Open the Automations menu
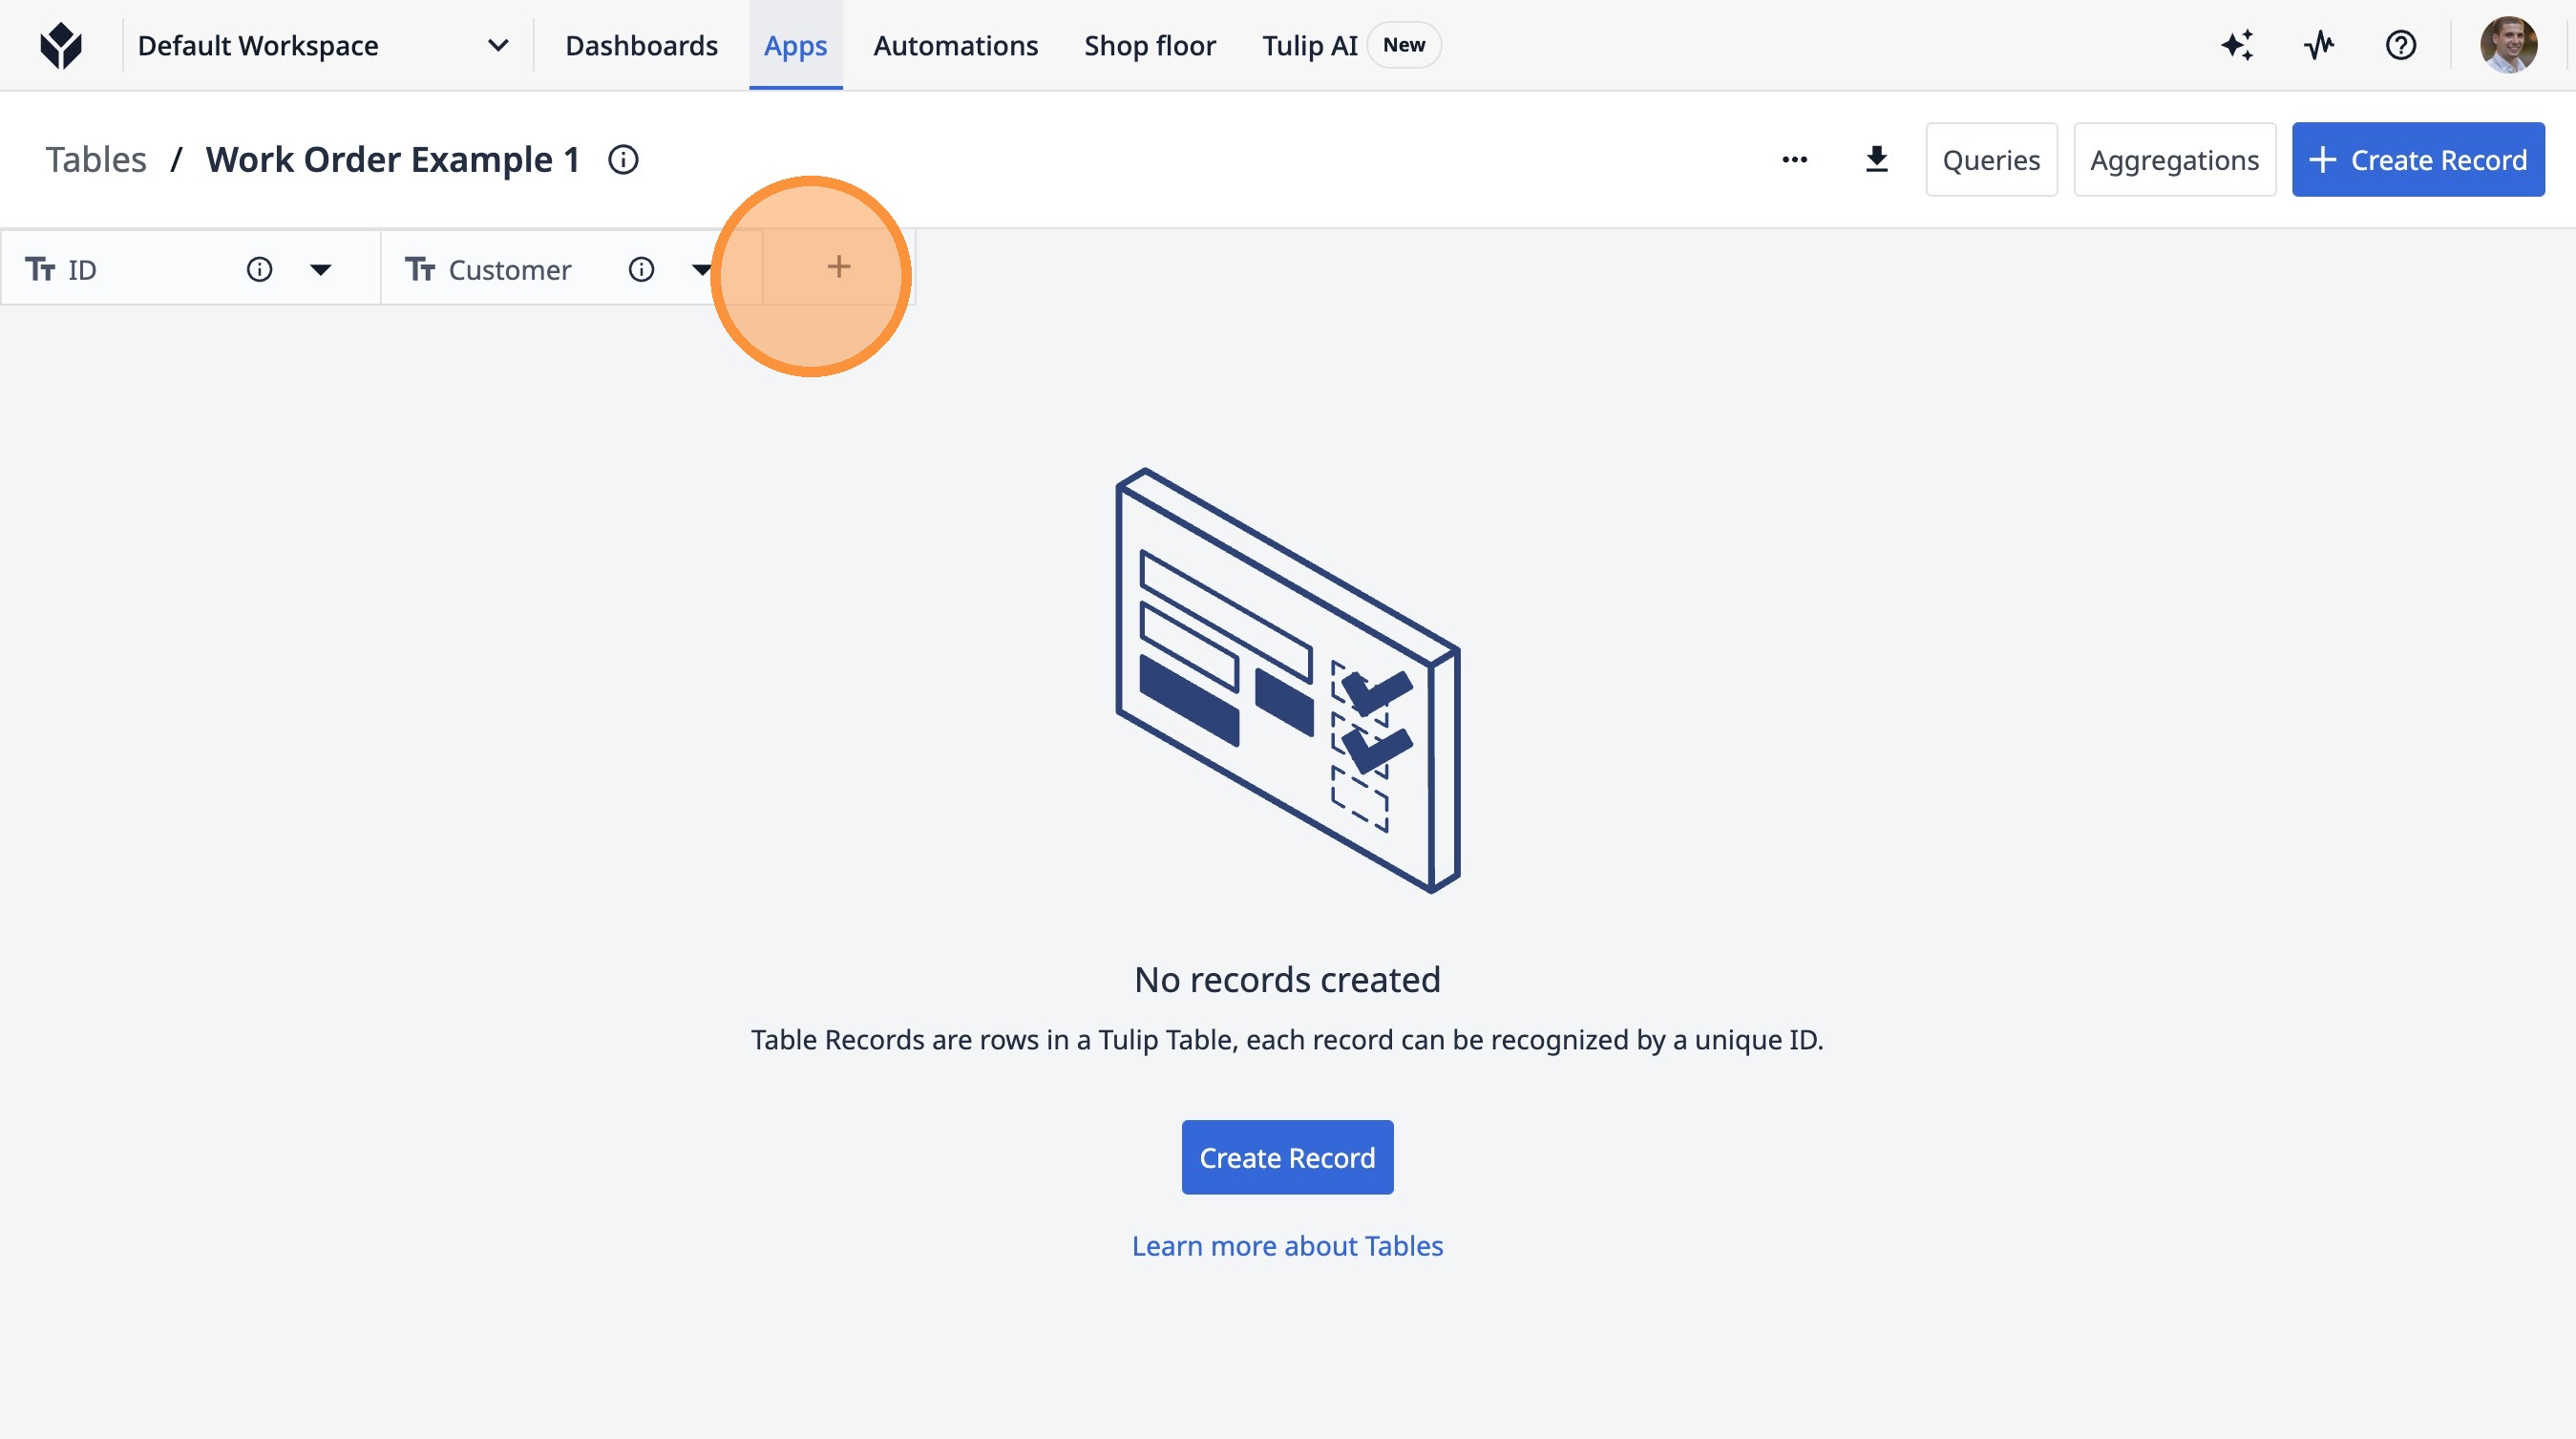 [955, 46]
